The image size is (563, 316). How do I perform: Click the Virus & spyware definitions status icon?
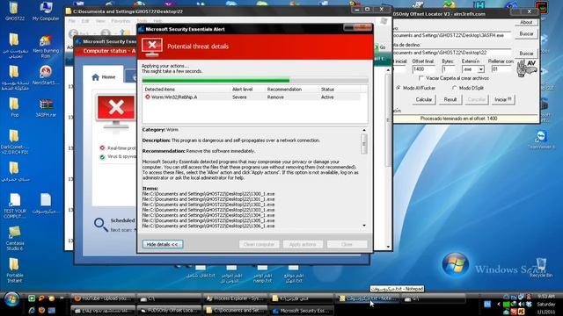tap(102, 157)
